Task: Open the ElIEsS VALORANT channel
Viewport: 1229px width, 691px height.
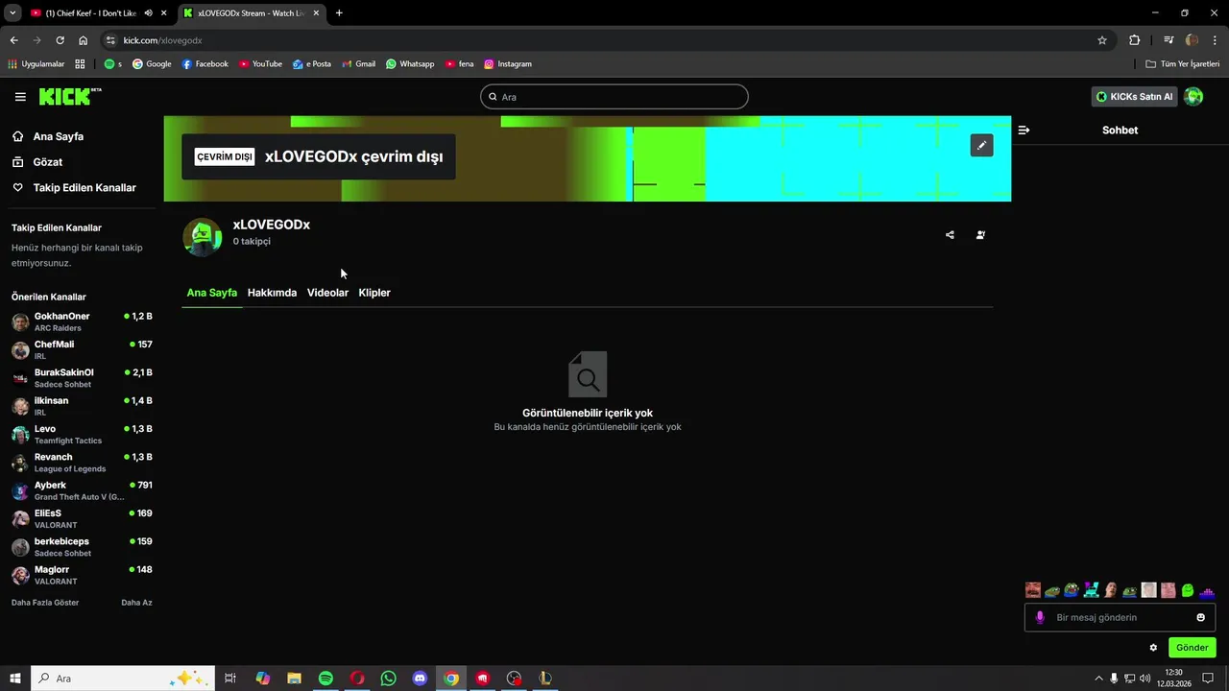Action: (83, 519)
